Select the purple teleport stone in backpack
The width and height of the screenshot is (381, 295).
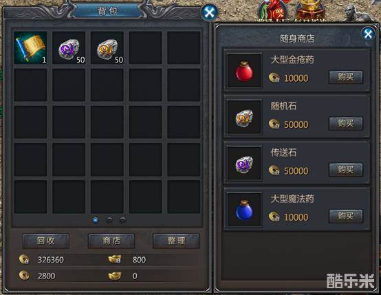(x=69, y=47)
